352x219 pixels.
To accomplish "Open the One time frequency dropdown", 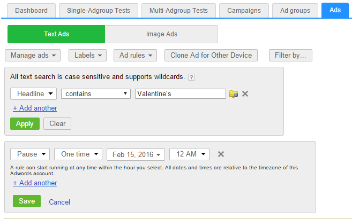I will 78,154.
